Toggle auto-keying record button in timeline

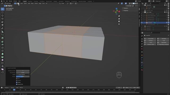click(63, 88)
